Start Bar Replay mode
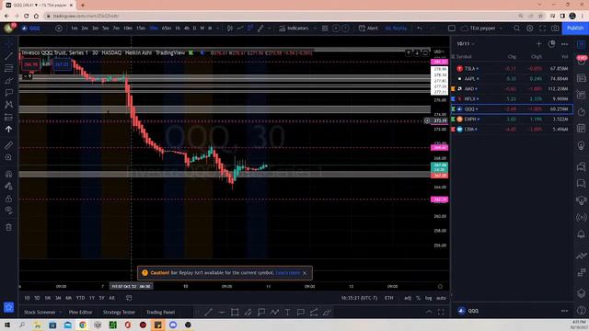Image resolution: width=589 pixels, height=331 pixels. coord(396,29)
